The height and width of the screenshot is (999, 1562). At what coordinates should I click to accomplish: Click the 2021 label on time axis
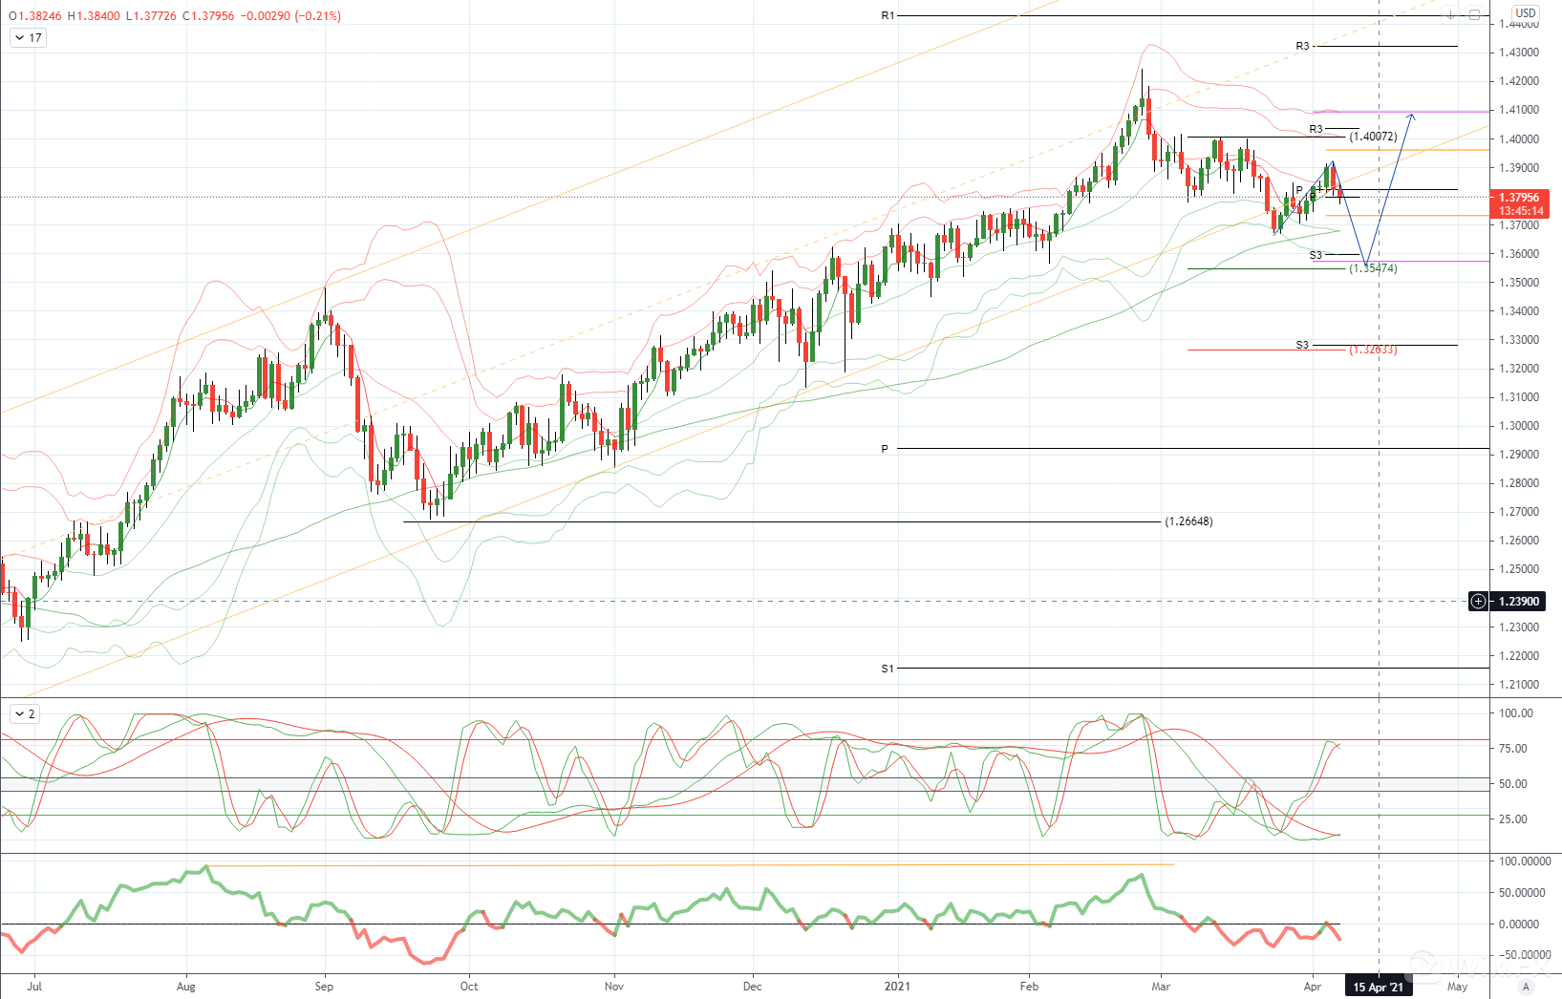click(x=897, y=987)
